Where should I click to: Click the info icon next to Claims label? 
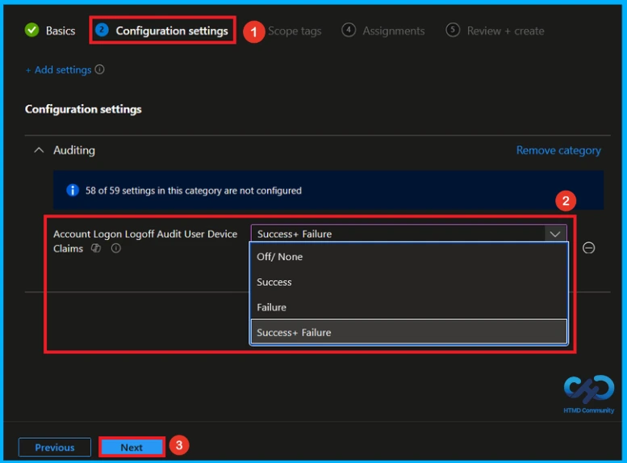[116, 248]
